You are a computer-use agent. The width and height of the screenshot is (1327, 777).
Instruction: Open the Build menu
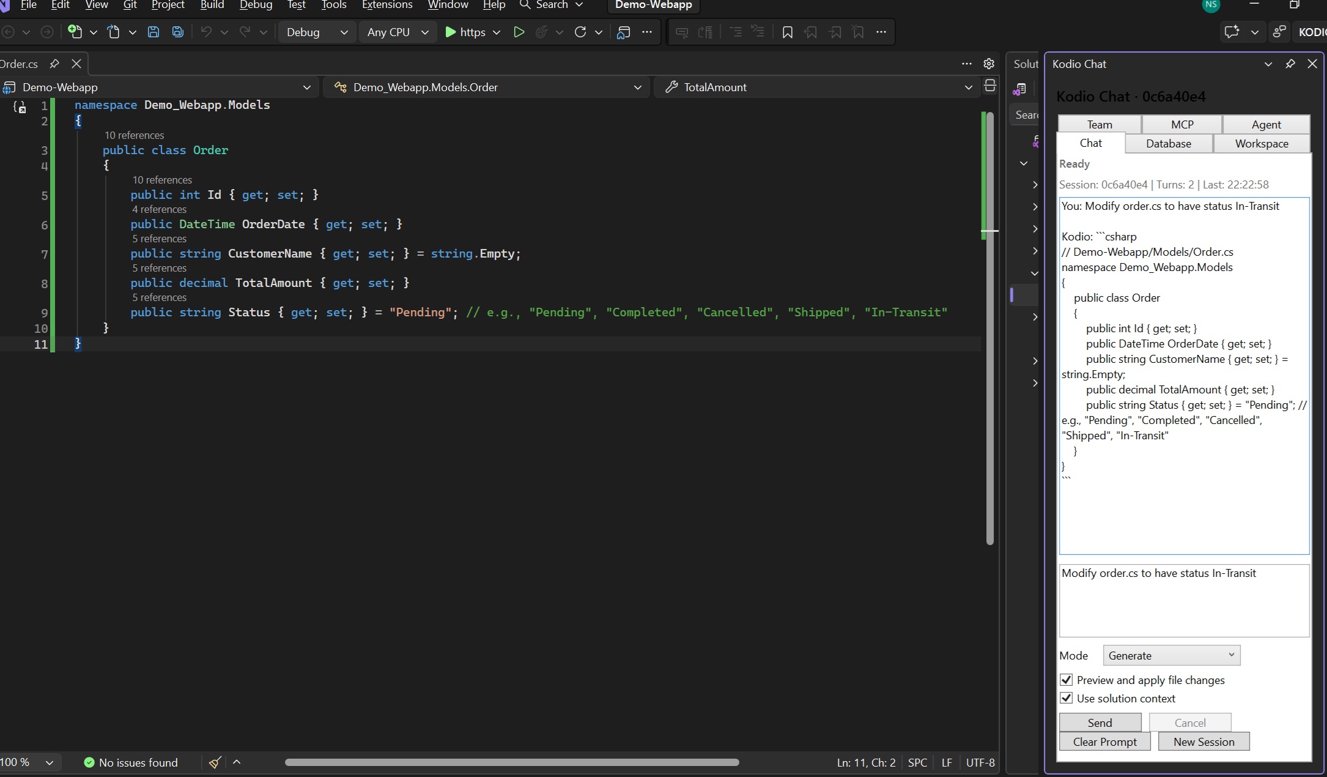point(212,5)
